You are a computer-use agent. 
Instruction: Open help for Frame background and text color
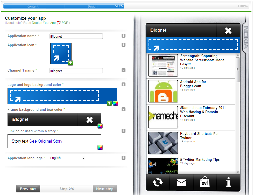[123, 109]
